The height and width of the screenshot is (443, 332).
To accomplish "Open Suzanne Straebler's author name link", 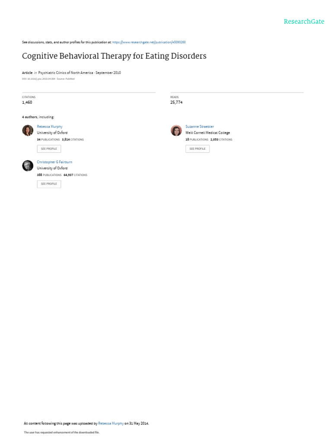I will pyautogui.click(x=200, y=127).
